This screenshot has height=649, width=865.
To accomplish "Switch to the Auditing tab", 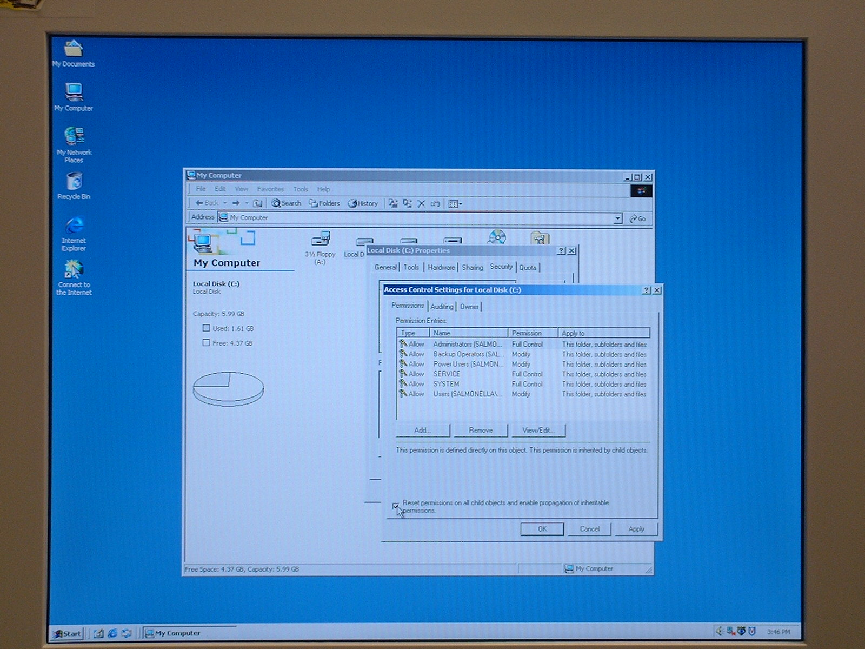I will (442, 307).
